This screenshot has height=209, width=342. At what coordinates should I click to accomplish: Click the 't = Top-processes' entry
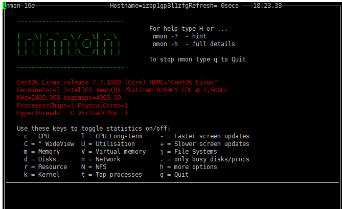point(111,175)
